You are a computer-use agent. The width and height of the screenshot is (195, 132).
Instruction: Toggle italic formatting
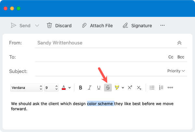tap(90, 88)
